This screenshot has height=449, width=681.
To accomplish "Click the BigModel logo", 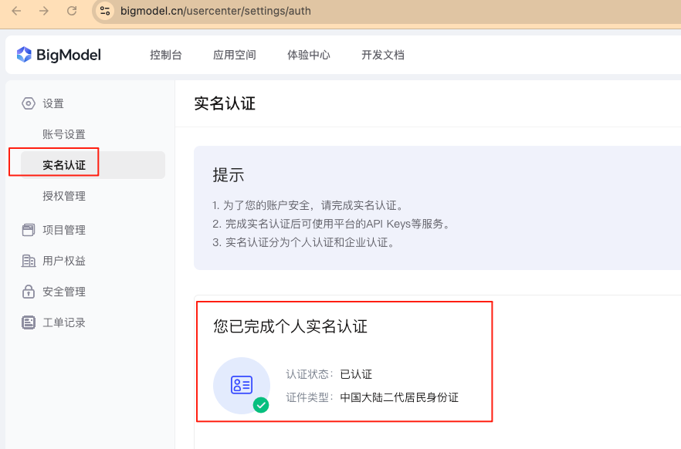I will 59,55.
